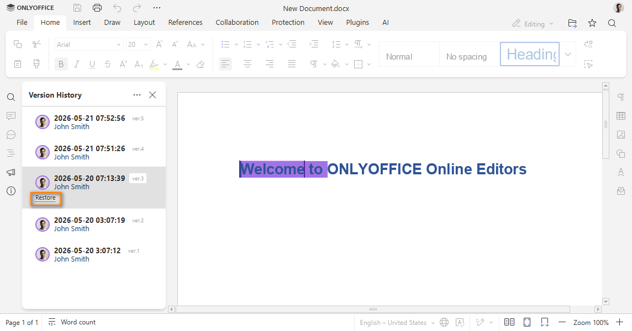Toggle Superscript formatting

tap(123, 64)
